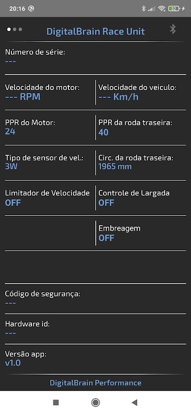Toggle Limitador de Velocidade OFF value
This screenshot has height=414, width=191.
tap(13, 203)
